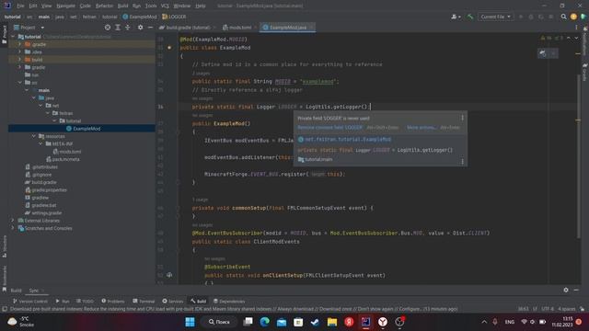Hide the Project tool window with minus icon
This screenshot has width=589, height=331.
[150, 28]
